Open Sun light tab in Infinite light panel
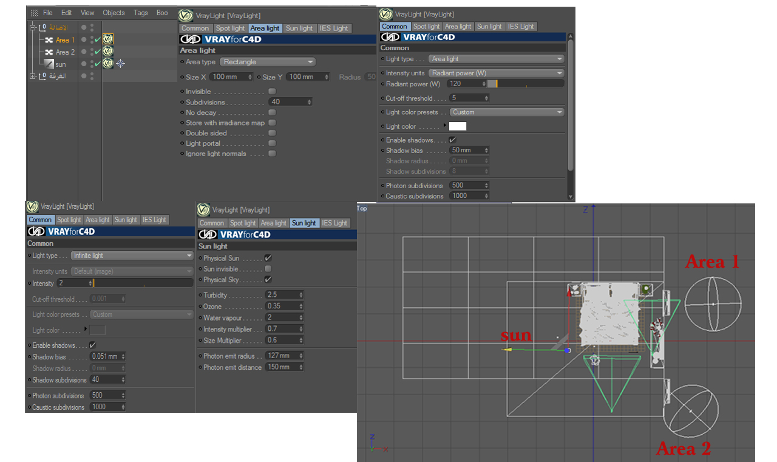The image size is (777, 462). [x=126, y=220]
